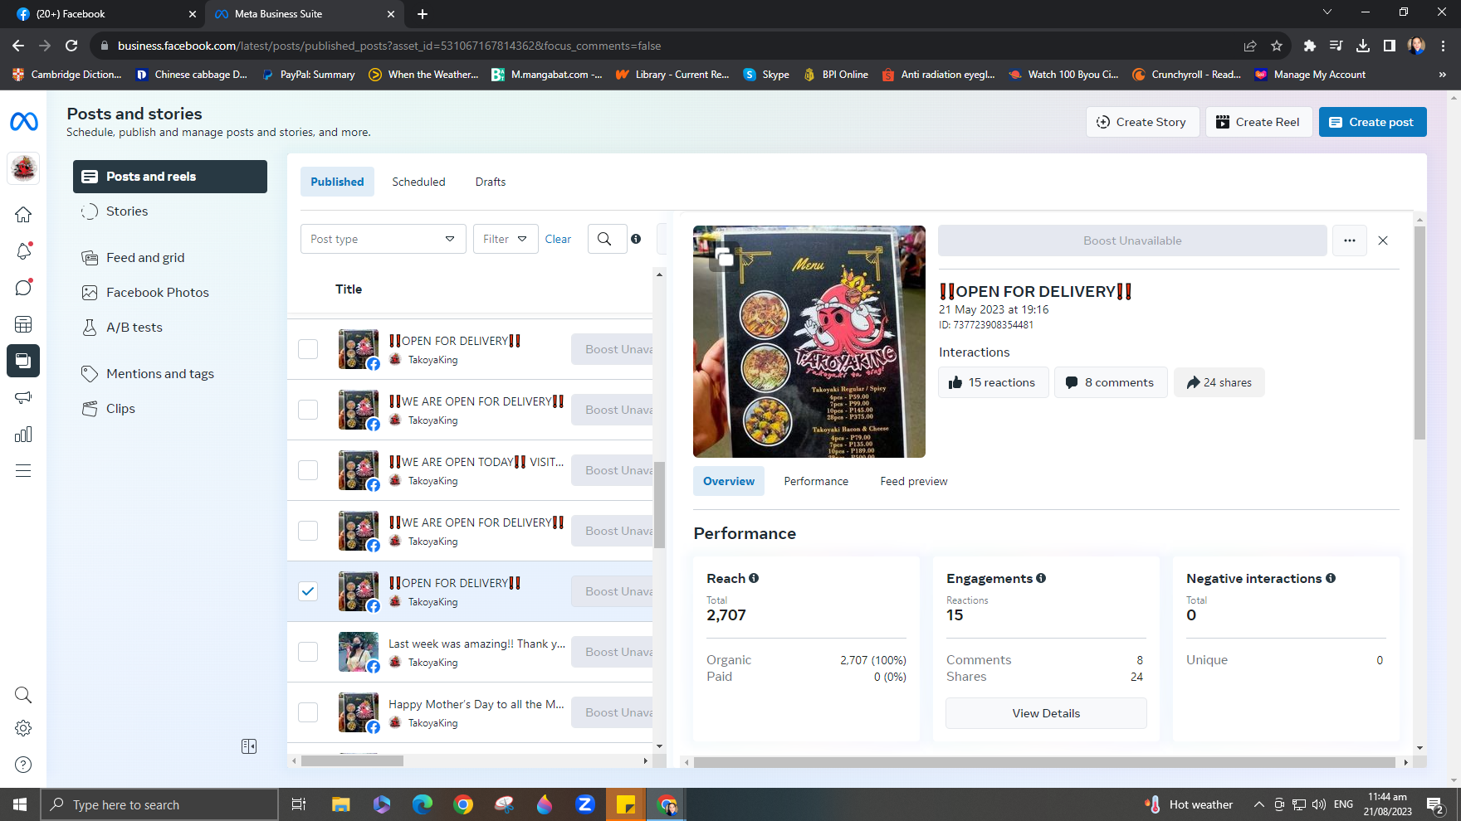Open Insights bar chart icon

23,434
